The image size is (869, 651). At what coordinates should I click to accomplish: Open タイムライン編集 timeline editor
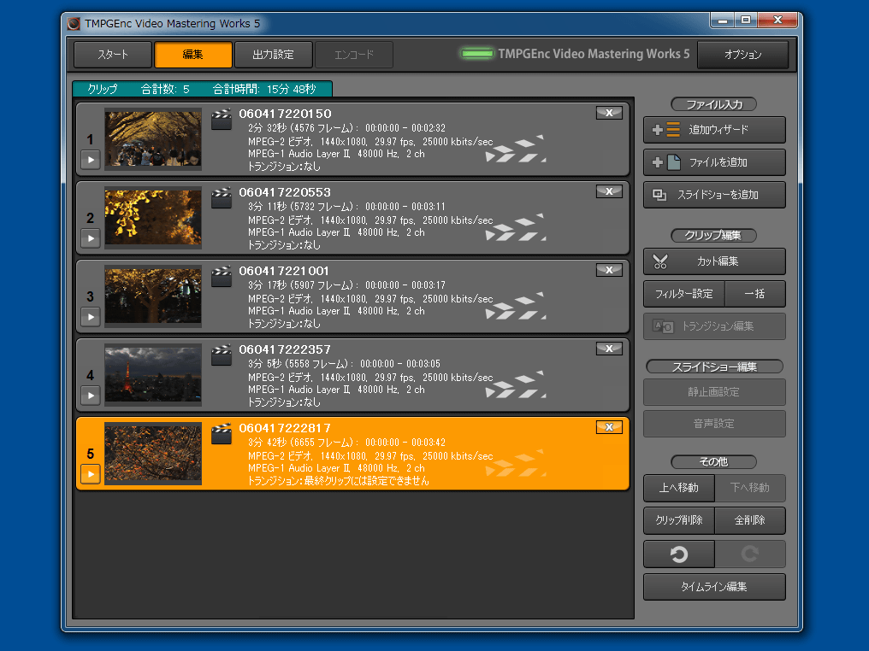coord(714,587)
